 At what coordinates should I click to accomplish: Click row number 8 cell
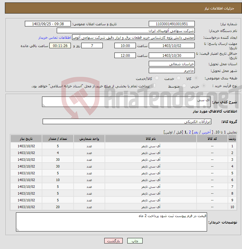coord(232,193)
